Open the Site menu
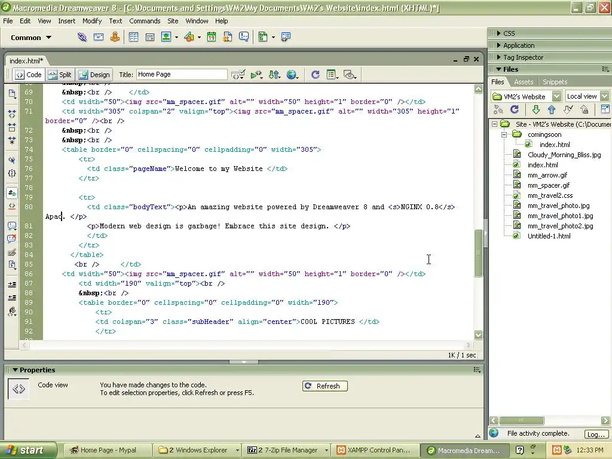Screen dimensions: 612x459 (173, 21)
